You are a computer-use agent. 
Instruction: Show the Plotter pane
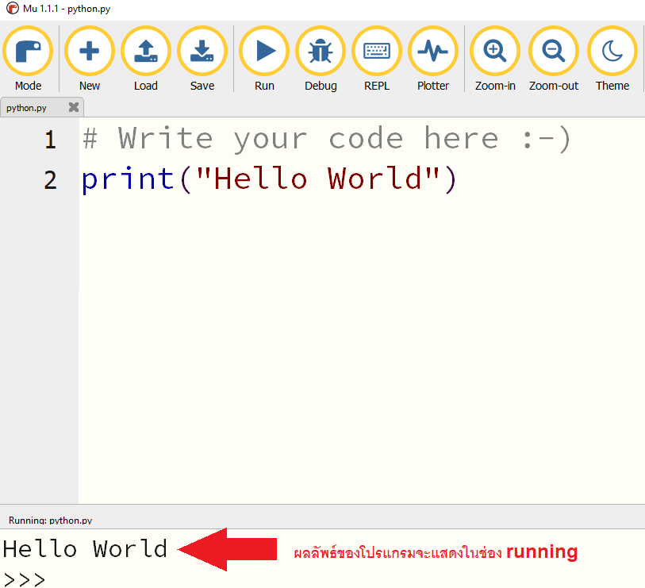coord(433,59)
